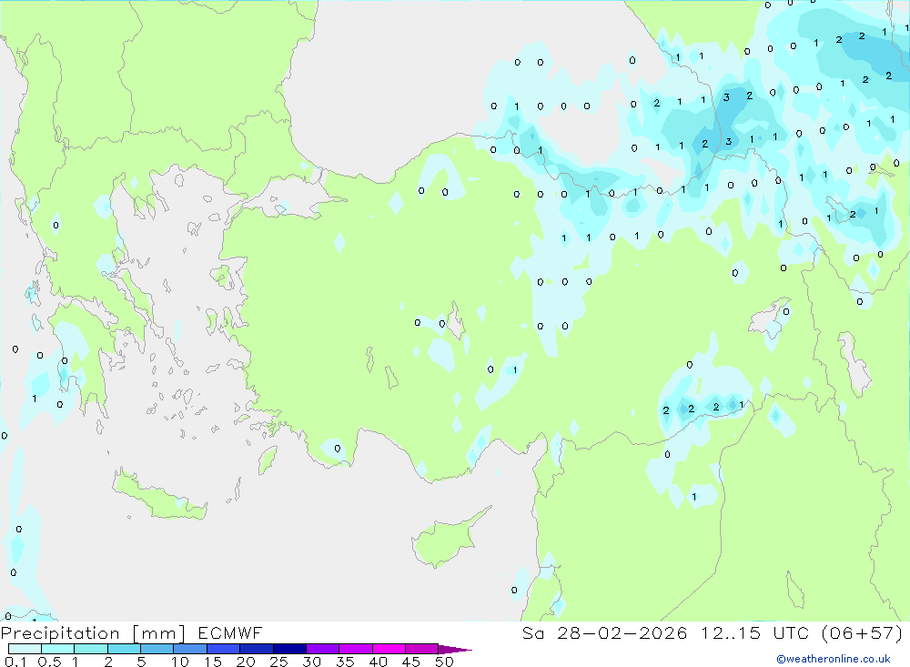Click the 25–30 mm navy legend swatch
910x667 pixels.
tap(289, 649)
